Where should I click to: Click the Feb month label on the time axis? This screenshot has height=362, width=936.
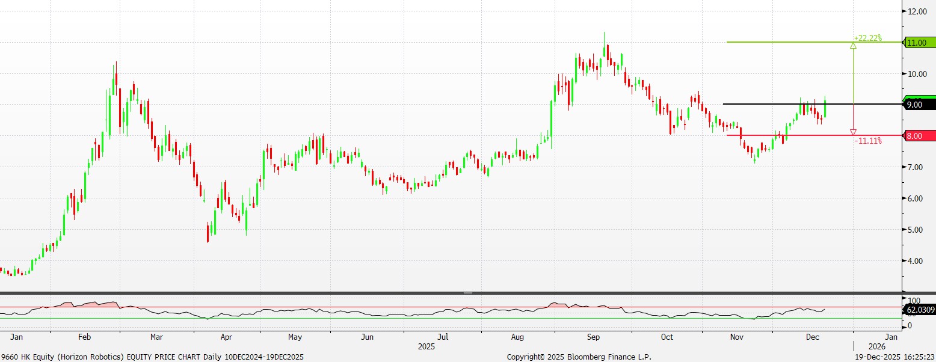pyautogui.click(x=84, y=337)
